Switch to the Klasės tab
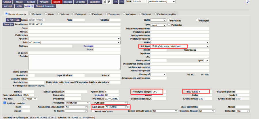 click(45, 14)
